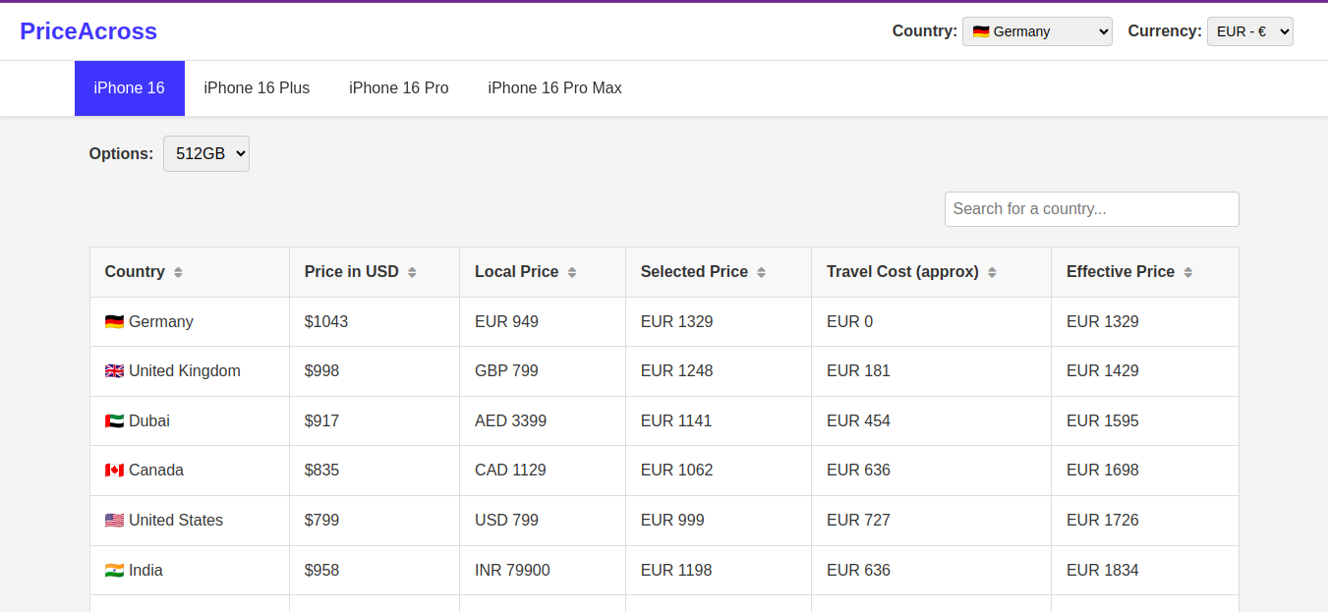The image size is (1328, 612).
Task: Open the Currency dropdown showing EUR - €
Action: pos(1249,31)
